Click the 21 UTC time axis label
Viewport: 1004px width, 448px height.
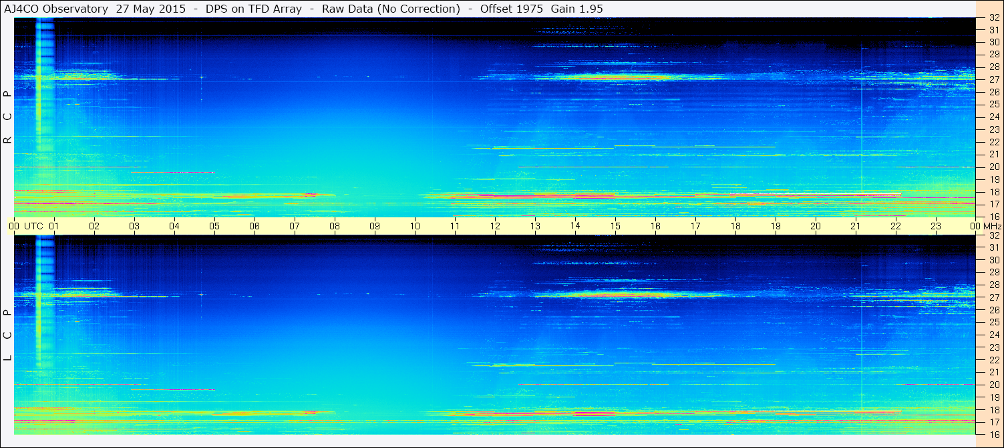[x=856, y=226]
